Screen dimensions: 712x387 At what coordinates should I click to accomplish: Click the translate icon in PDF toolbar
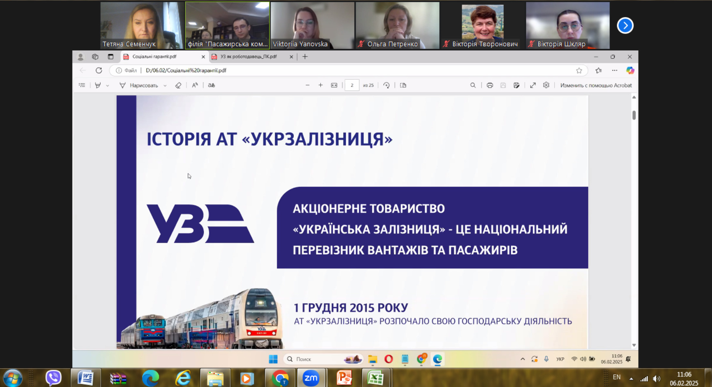click(212, 85)
